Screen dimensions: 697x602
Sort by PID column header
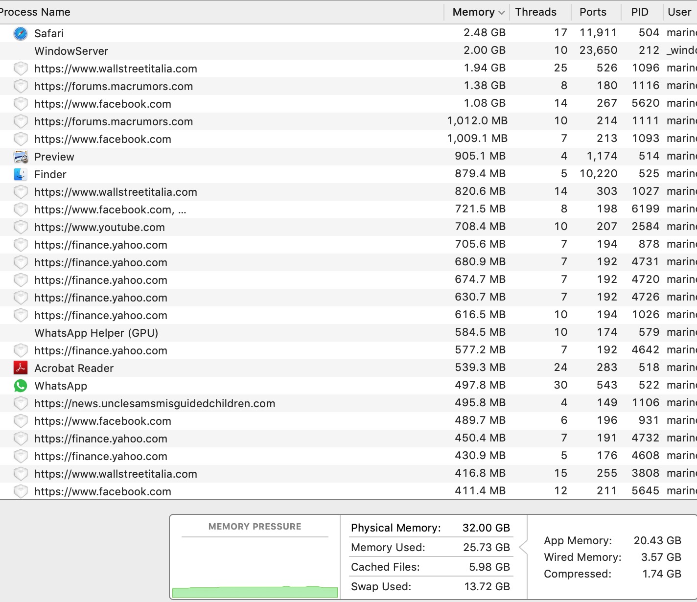point(640,12)
